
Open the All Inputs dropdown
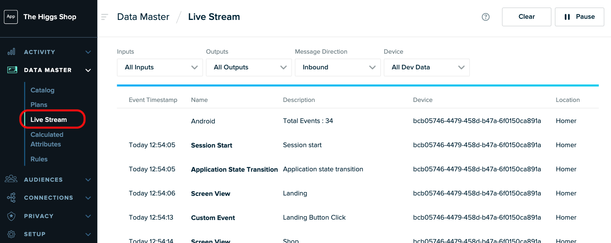pyautogui.click(x=160, y=67)
